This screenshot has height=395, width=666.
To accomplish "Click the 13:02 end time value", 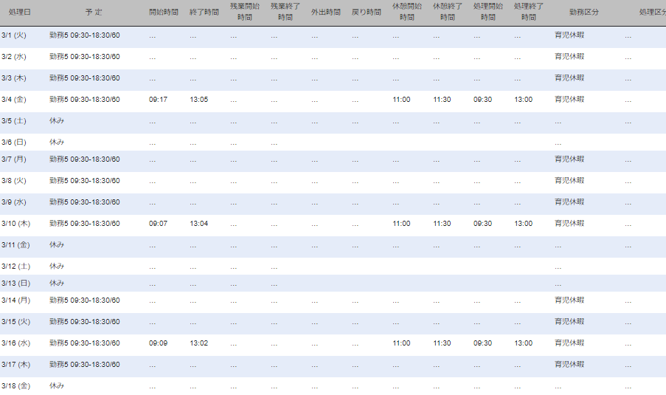I will click(198, 343).
